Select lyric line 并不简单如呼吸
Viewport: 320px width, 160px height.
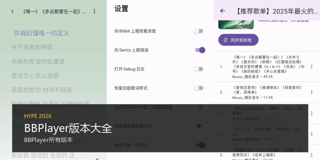[32, 47]
